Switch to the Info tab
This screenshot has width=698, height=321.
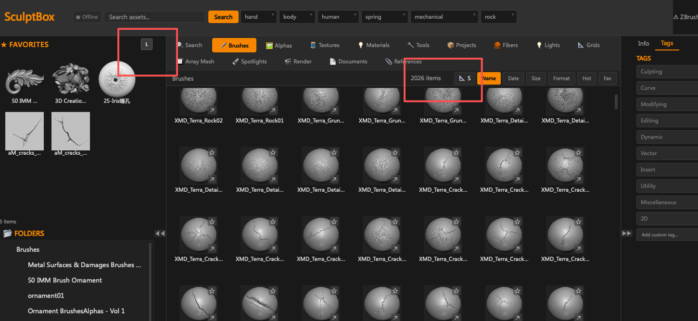[644, 43]
